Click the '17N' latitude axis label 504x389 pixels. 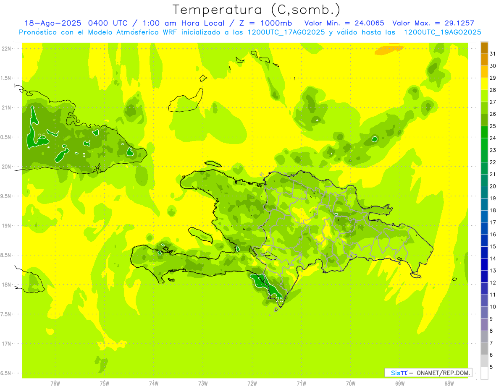coord(6,344)
